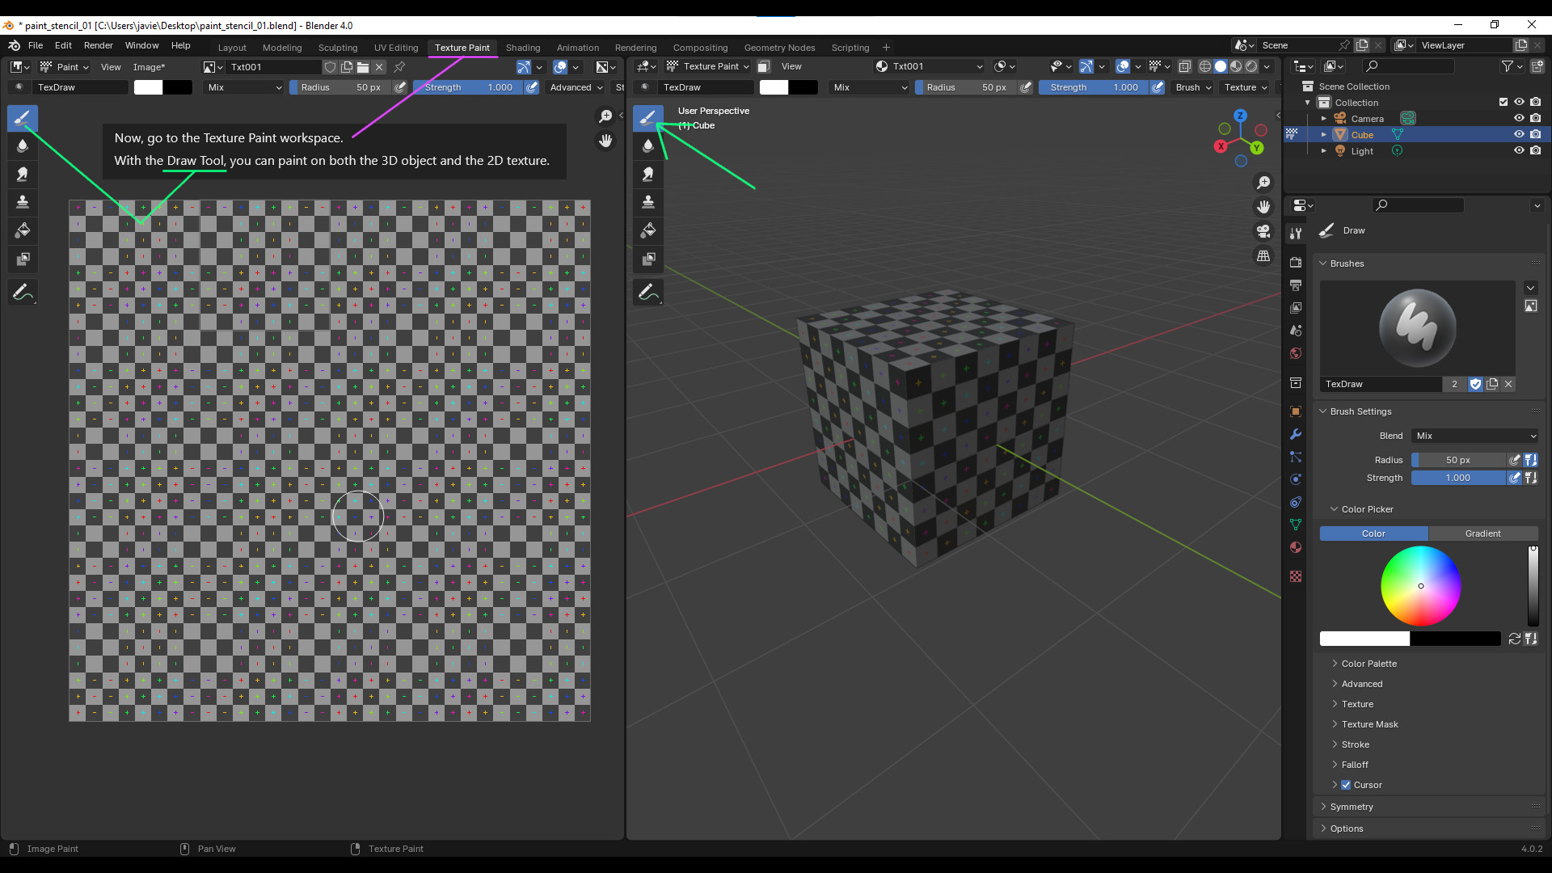Switch to the Geometry Nodes workspace tab
Image resolution: width=1552 pixels, height=873 pixels.
tap(779, 48)
